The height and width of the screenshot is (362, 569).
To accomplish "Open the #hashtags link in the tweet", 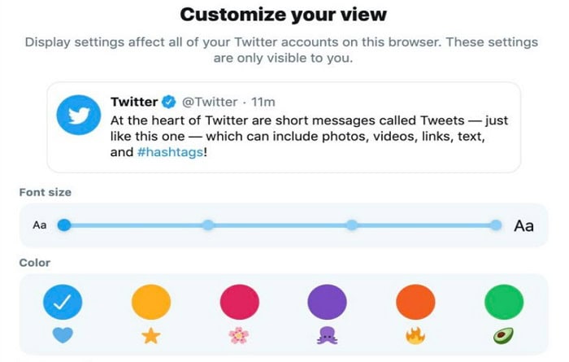I will click(x=170, y=152).
